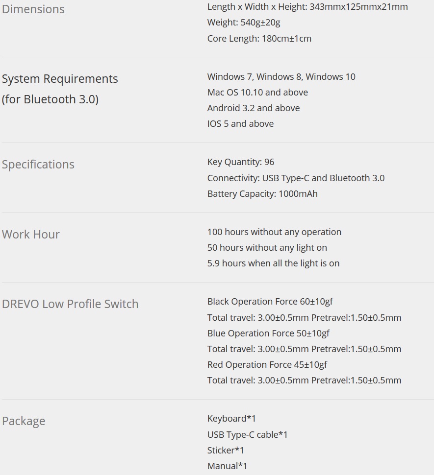The height and width of the screenshot is (475, 434).
Task: Click the USB Type-C cable*1 package item
Action: (x=248, y=435)
